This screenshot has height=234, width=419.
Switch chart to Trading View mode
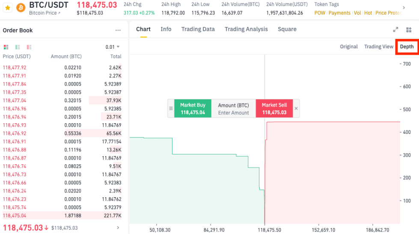coord(378,47)
